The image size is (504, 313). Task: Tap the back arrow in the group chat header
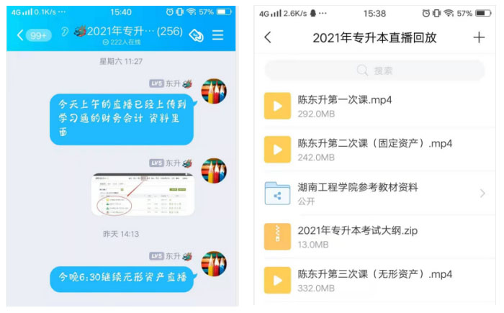(x=19, y=35)
